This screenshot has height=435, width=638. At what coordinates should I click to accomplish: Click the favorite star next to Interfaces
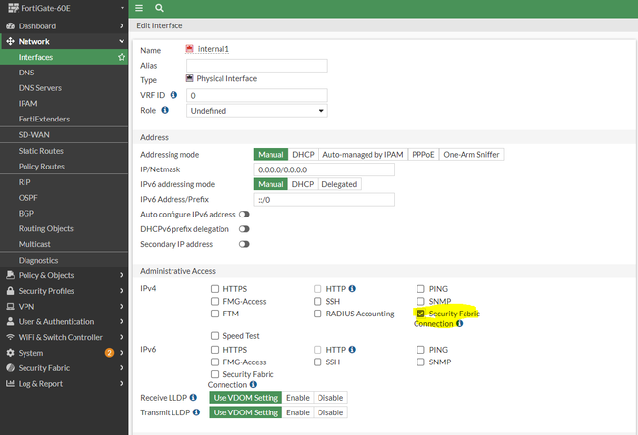122,57
